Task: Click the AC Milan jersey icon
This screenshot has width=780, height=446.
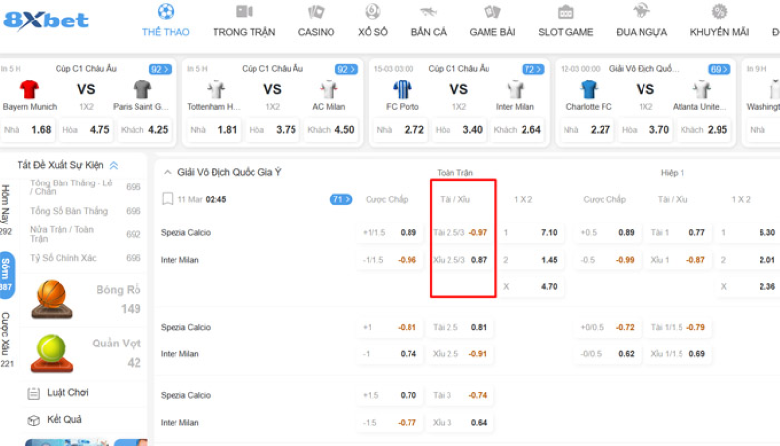Action: pyautogui.click(x=329, y=89)
